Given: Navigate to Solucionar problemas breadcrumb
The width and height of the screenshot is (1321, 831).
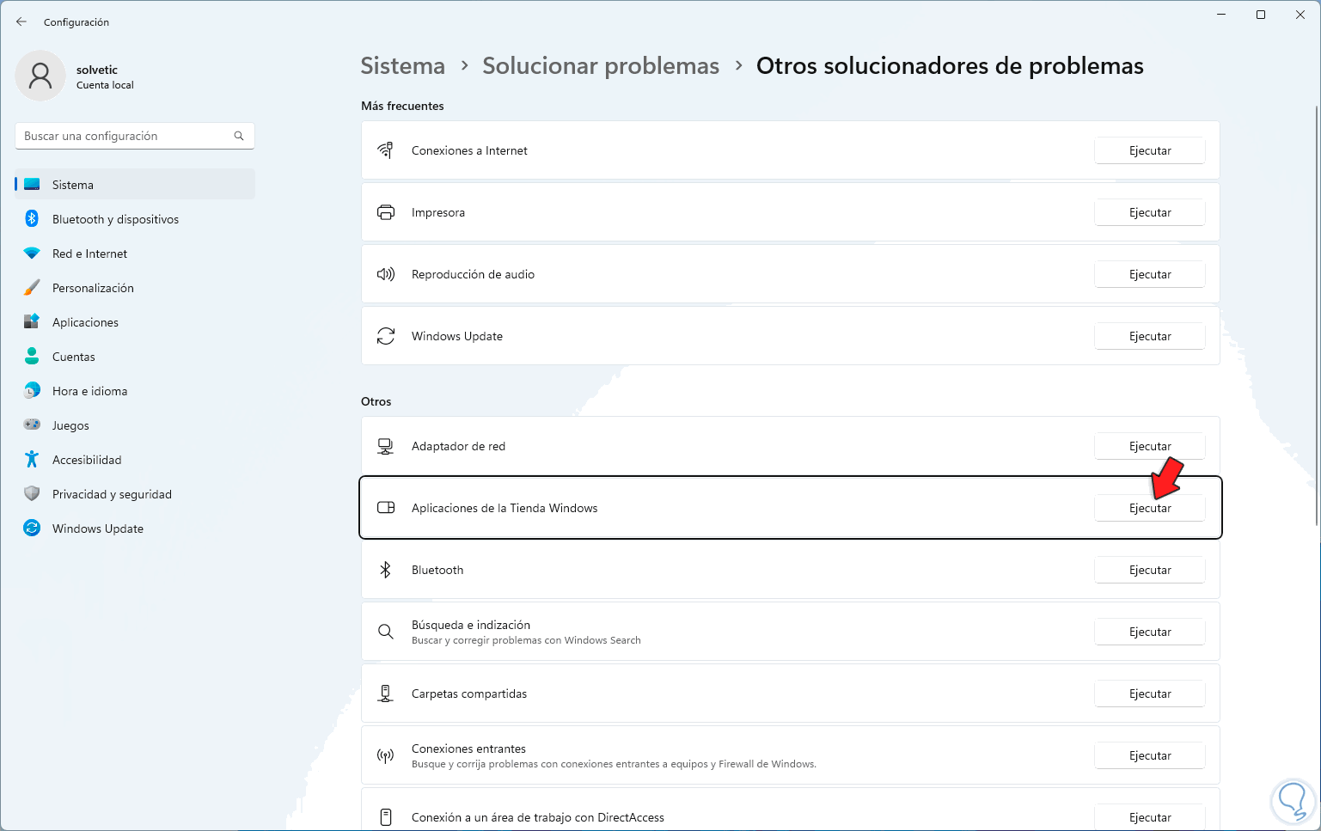Looking at the screenshot, I should coord(600,66).
